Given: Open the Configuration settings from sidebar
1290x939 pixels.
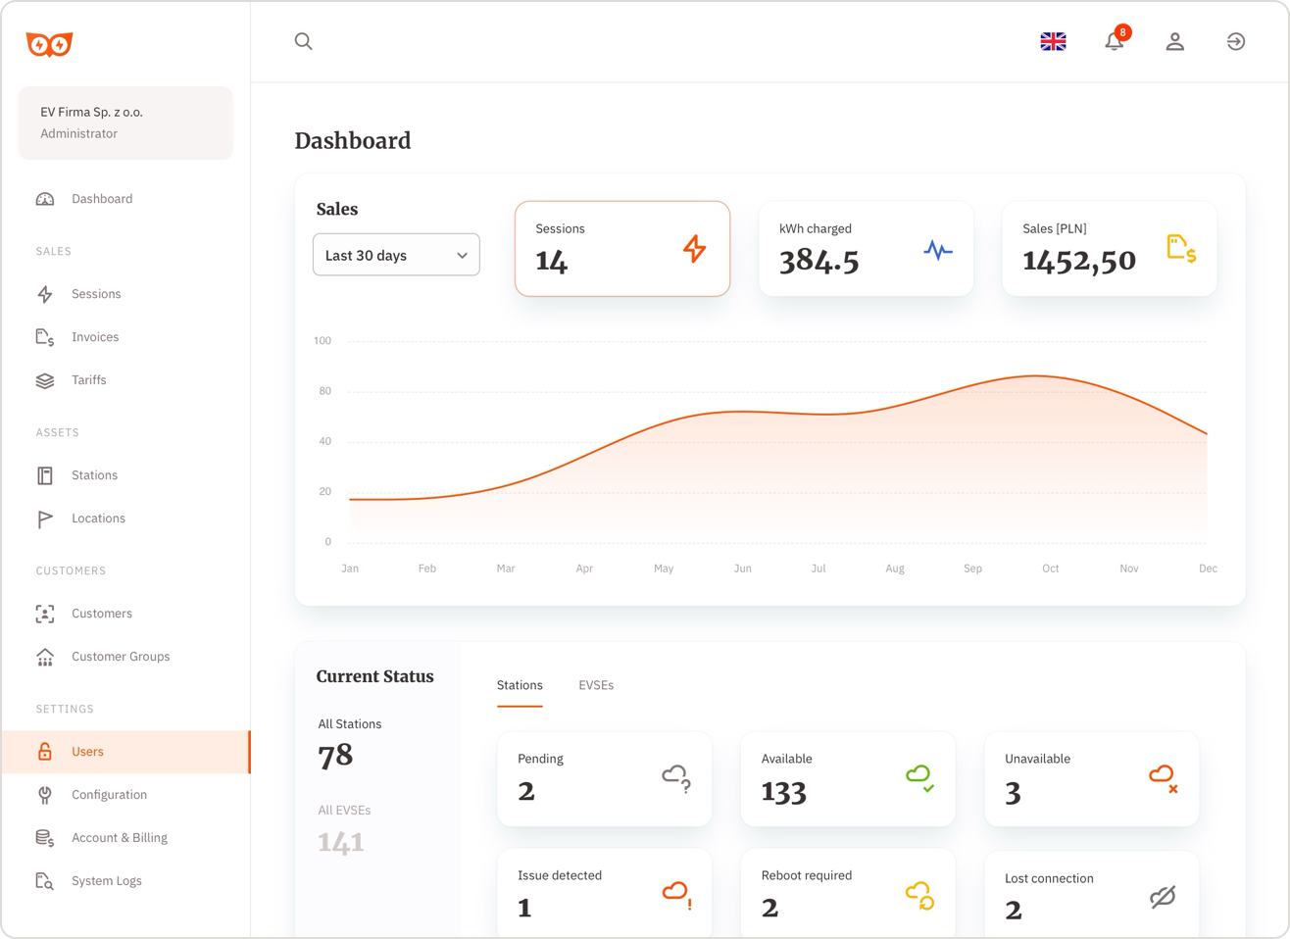Looking at the screenshot, I should (109, 794).
